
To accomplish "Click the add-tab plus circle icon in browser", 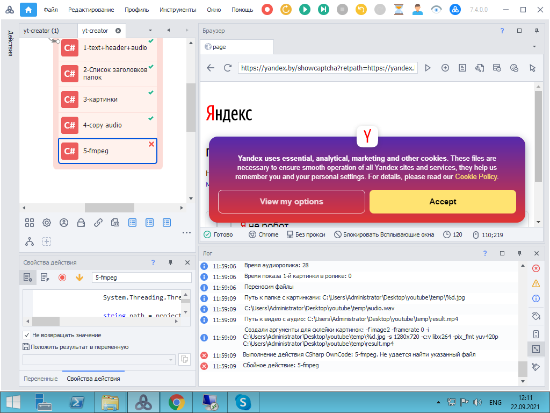I will click(445, 68).
